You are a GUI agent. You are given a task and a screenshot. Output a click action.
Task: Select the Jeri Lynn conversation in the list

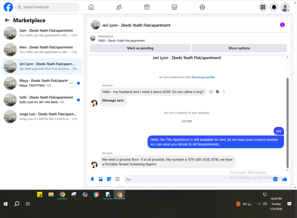(x=42, y=67)
